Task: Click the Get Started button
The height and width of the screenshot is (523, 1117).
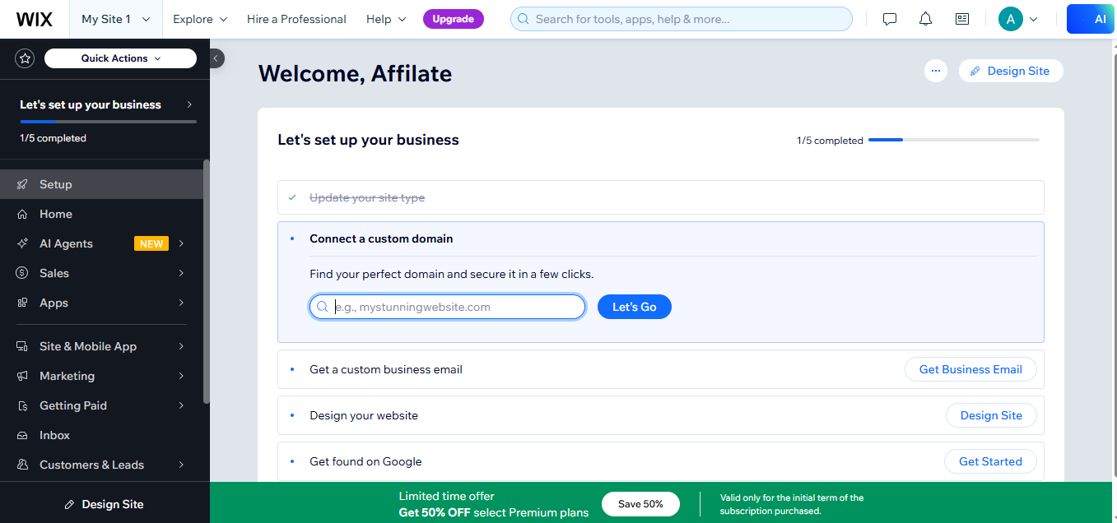Action: (990, 461)
